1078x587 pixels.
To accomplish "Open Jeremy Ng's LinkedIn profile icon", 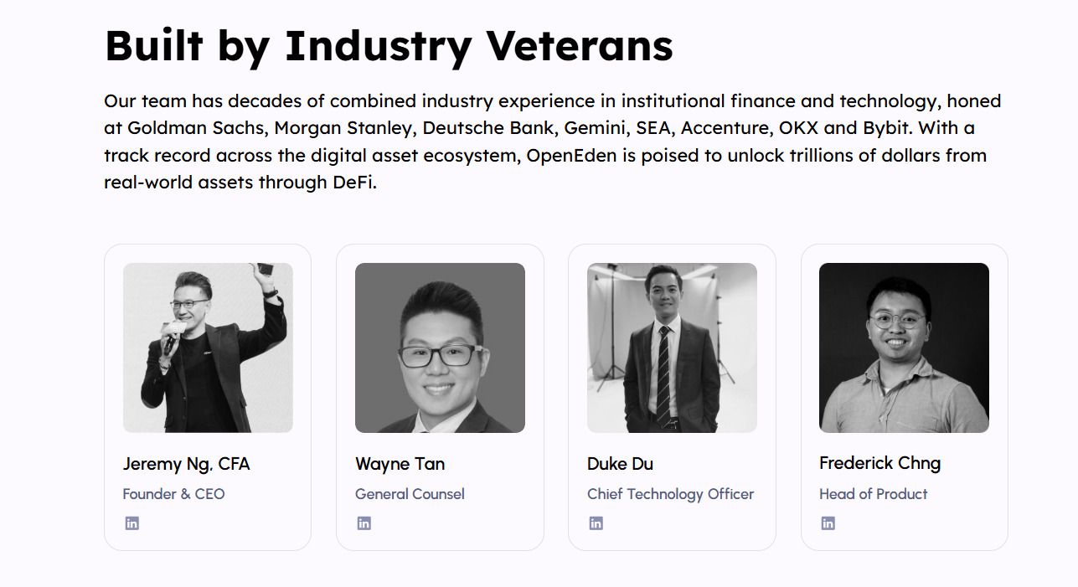I will [132, 523].
